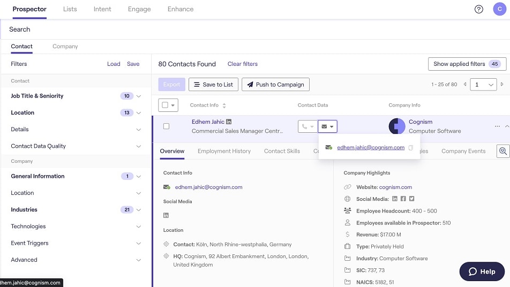Open the Company Events tab
Screen dimensions: 510x287
(463, 151)
